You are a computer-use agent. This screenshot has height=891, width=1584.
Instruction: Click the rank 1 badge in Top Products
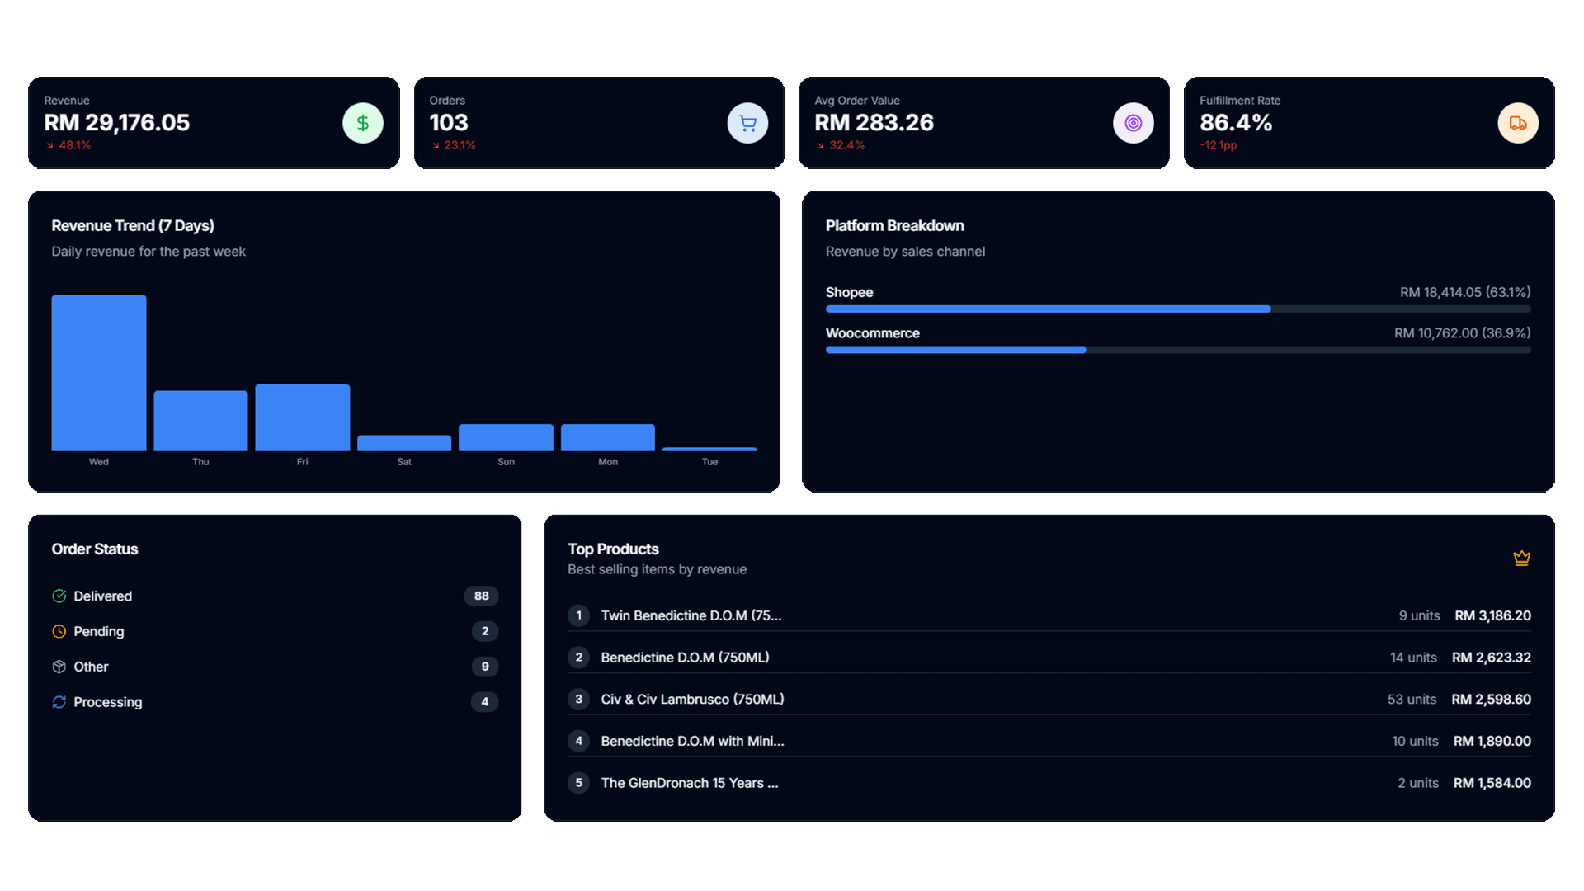click(x=578, y=615)
